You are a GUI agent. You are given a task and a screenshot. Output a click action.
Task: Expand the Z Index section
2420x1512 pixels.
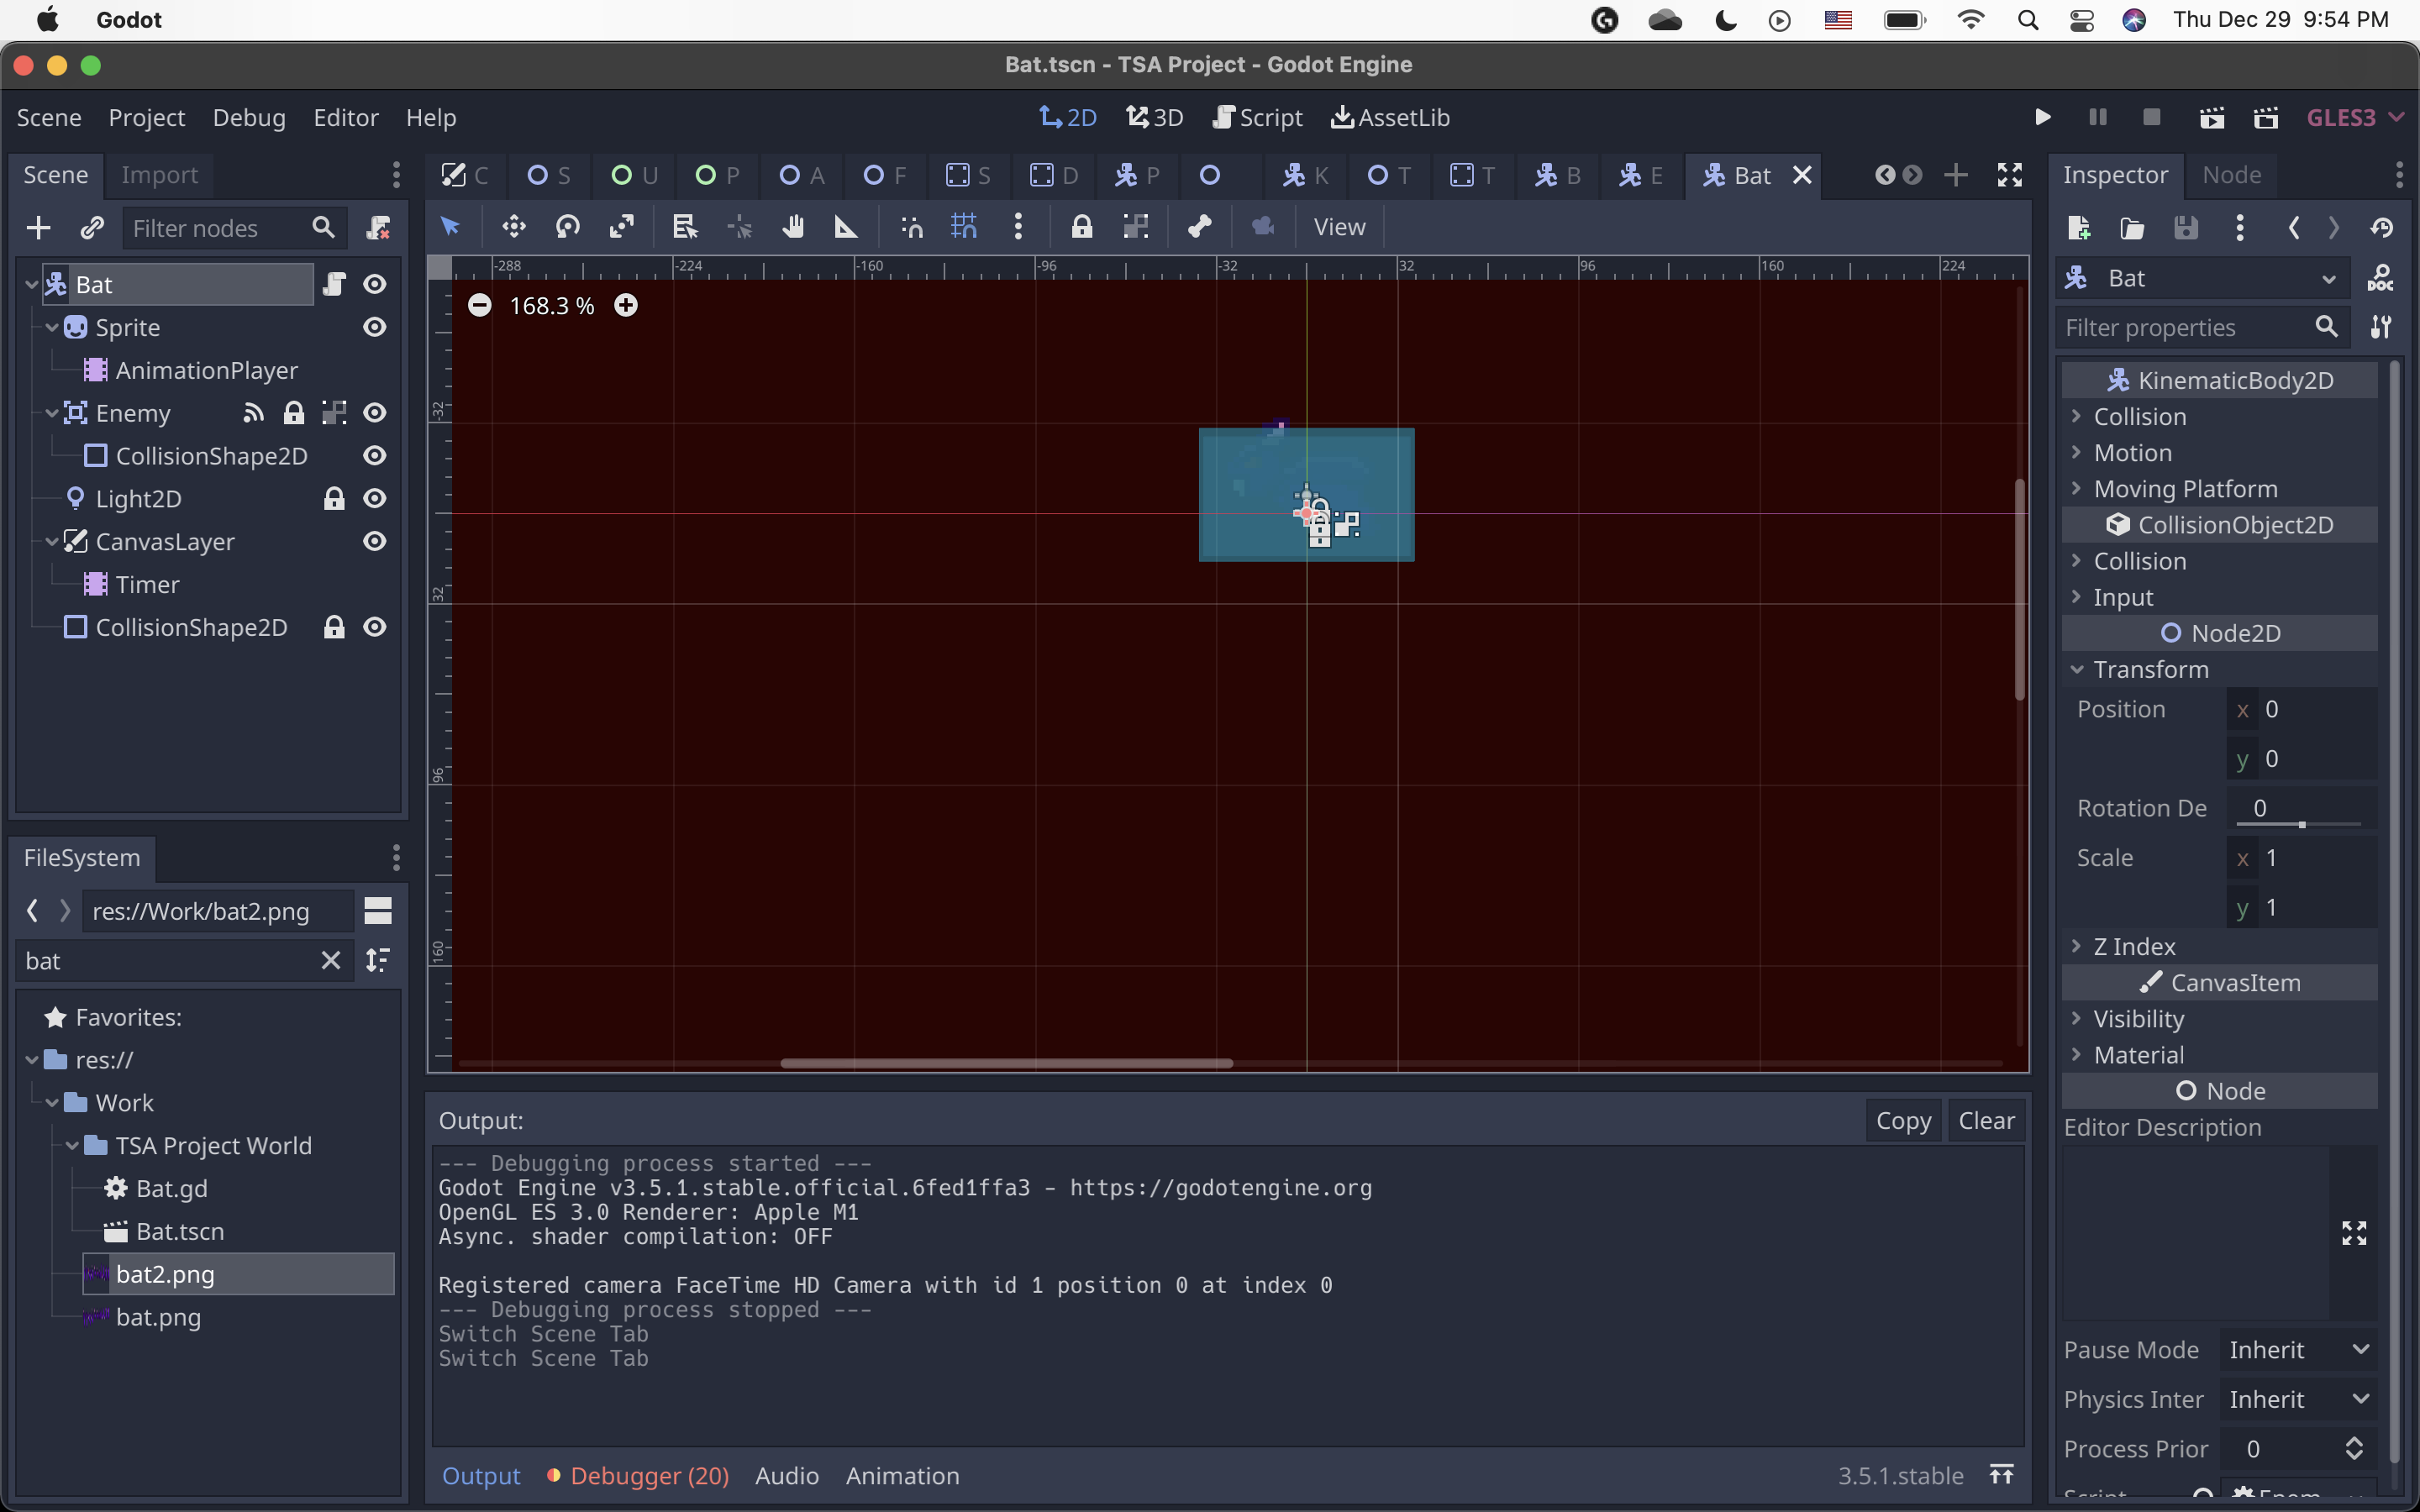[2219, 945]
